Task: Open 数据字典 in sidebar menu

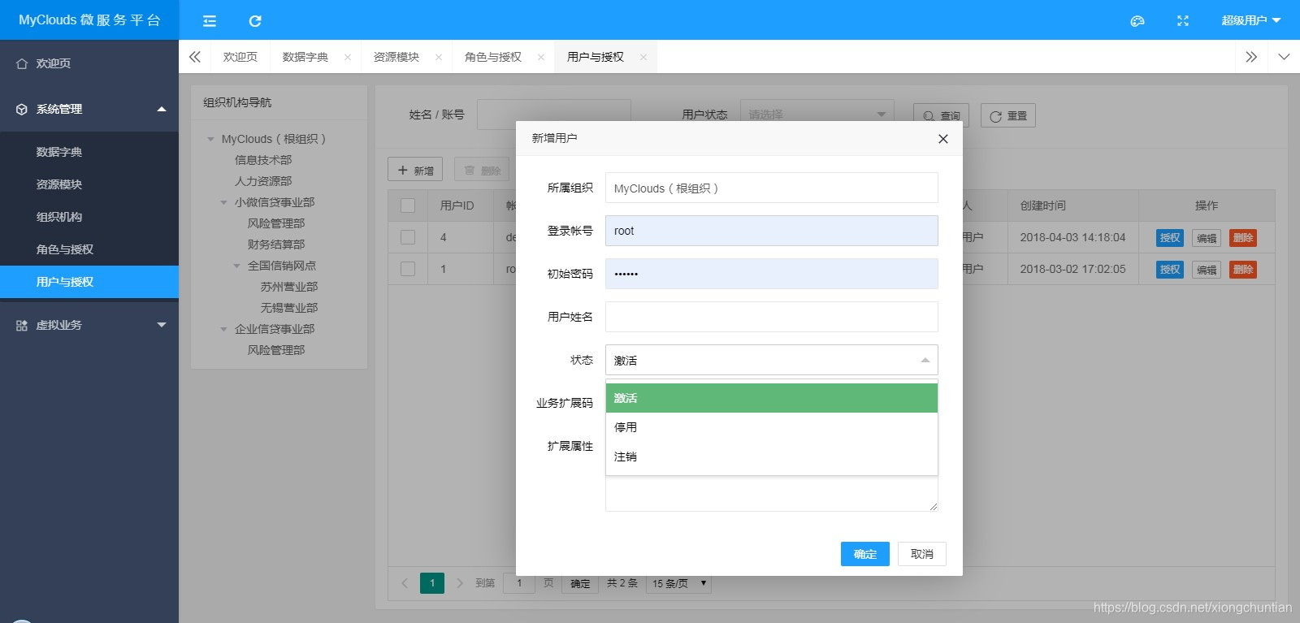Action: pos(89,152)
